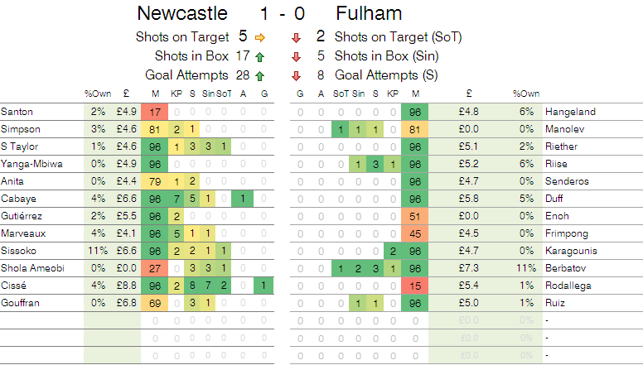Click the orange arrow beside Newcastle Shots on Target
This screenshot has width=643, height=365.
point(260,38)
